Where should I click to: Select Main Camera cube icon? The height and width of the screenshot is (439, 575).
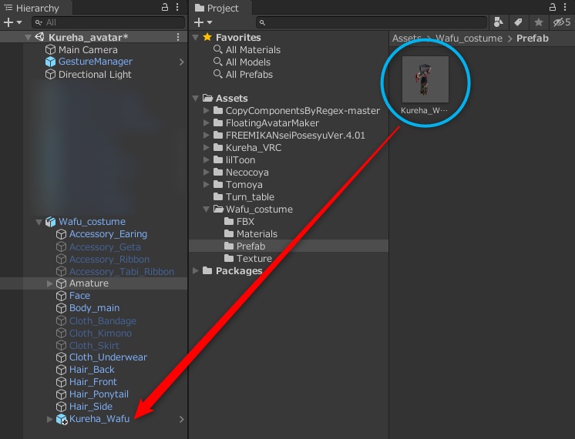point(50,49)
